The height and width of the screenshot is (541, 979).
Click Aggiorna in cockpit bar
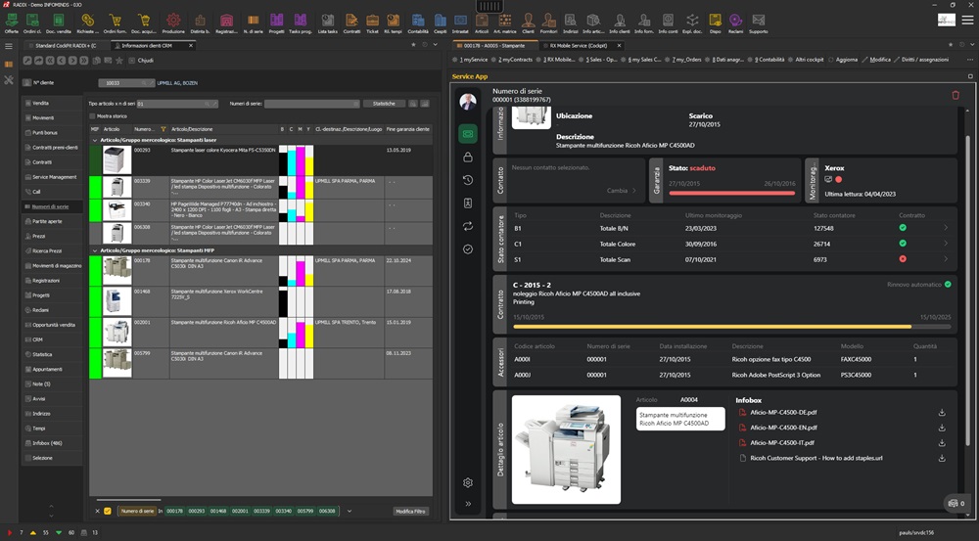click(x=842, y=60)
